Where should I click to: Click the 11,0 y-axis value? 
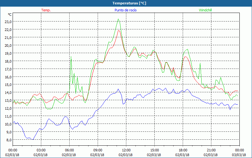click(x=8, y=116)
